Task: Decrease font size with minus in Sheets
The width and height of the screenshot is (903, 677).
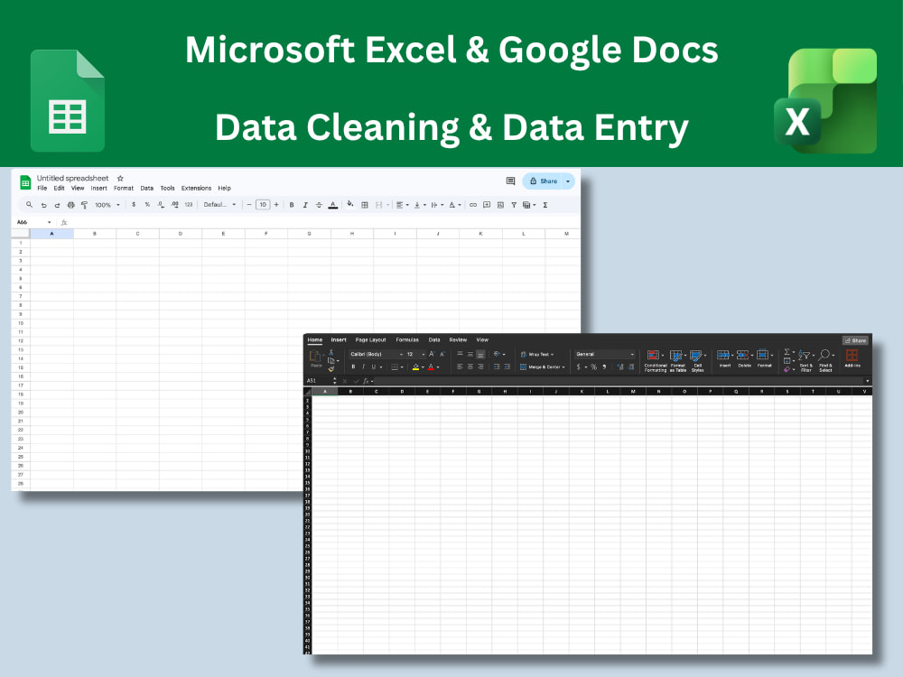Action: pyautogui.click(x=249, y=204)
